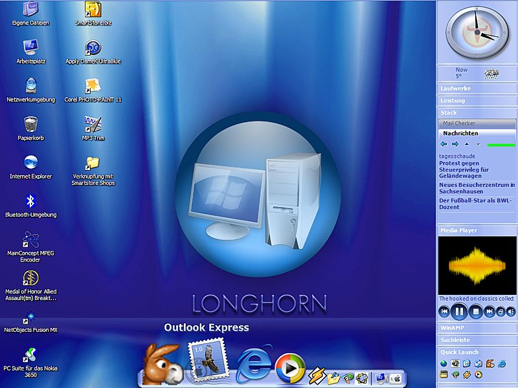Launch Internet Explorer in the Quick Launch panel
This screenshot has height=388, width=518.
502,363
